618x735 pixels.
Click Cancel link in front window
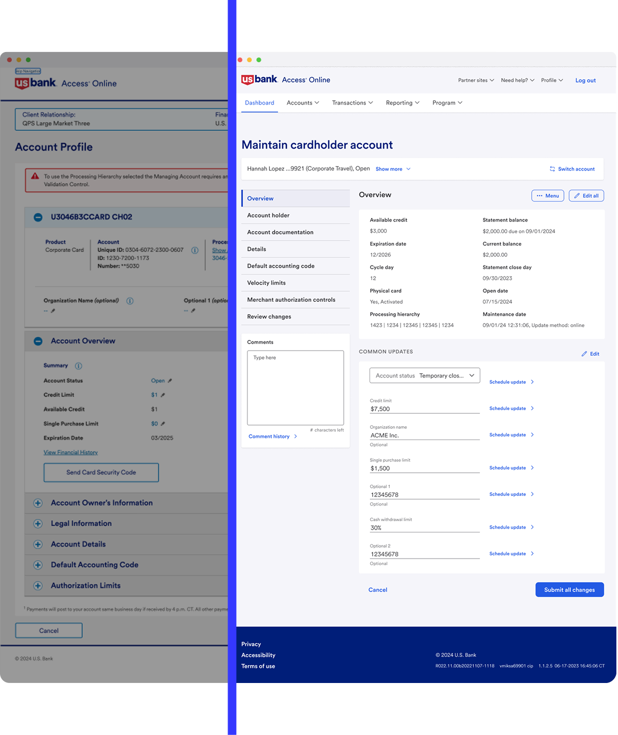coord(378,590)
